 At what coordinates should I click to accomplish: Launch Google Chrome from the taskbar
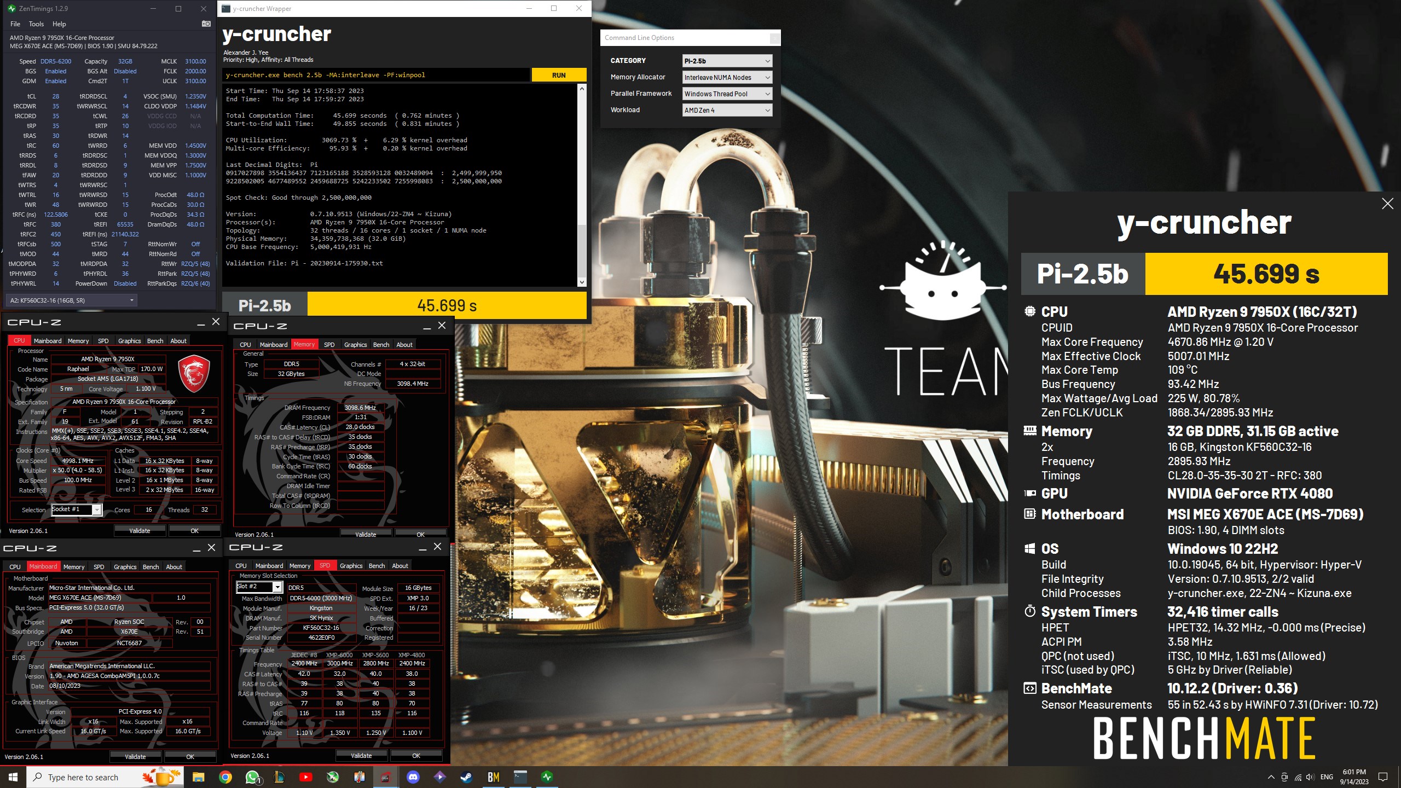pos(225,777)
